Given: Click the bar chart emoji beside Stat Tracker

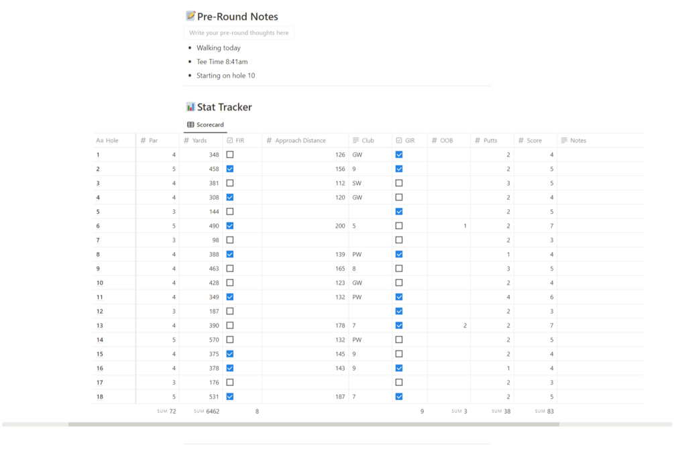Looking at the screenshot, I should (190, 107).
